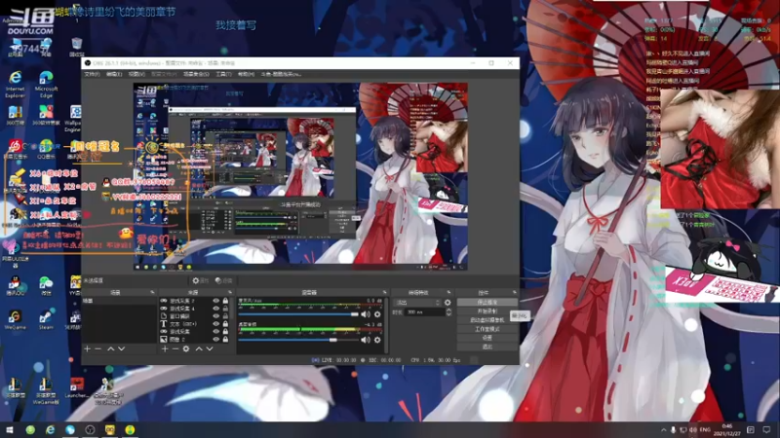Open the Recycle Bin desktop icon
The width and height of the screenshot is (780, 438).
point(77,47)
